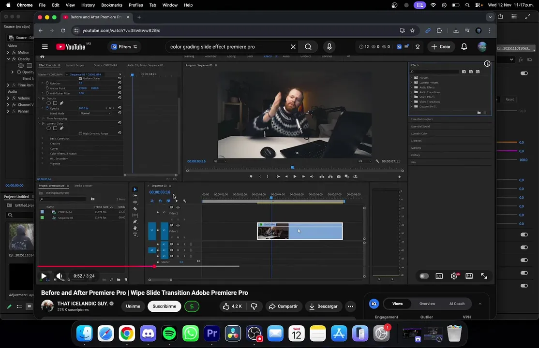
Task: Play the YouTube video
Action: pos(44,276)
